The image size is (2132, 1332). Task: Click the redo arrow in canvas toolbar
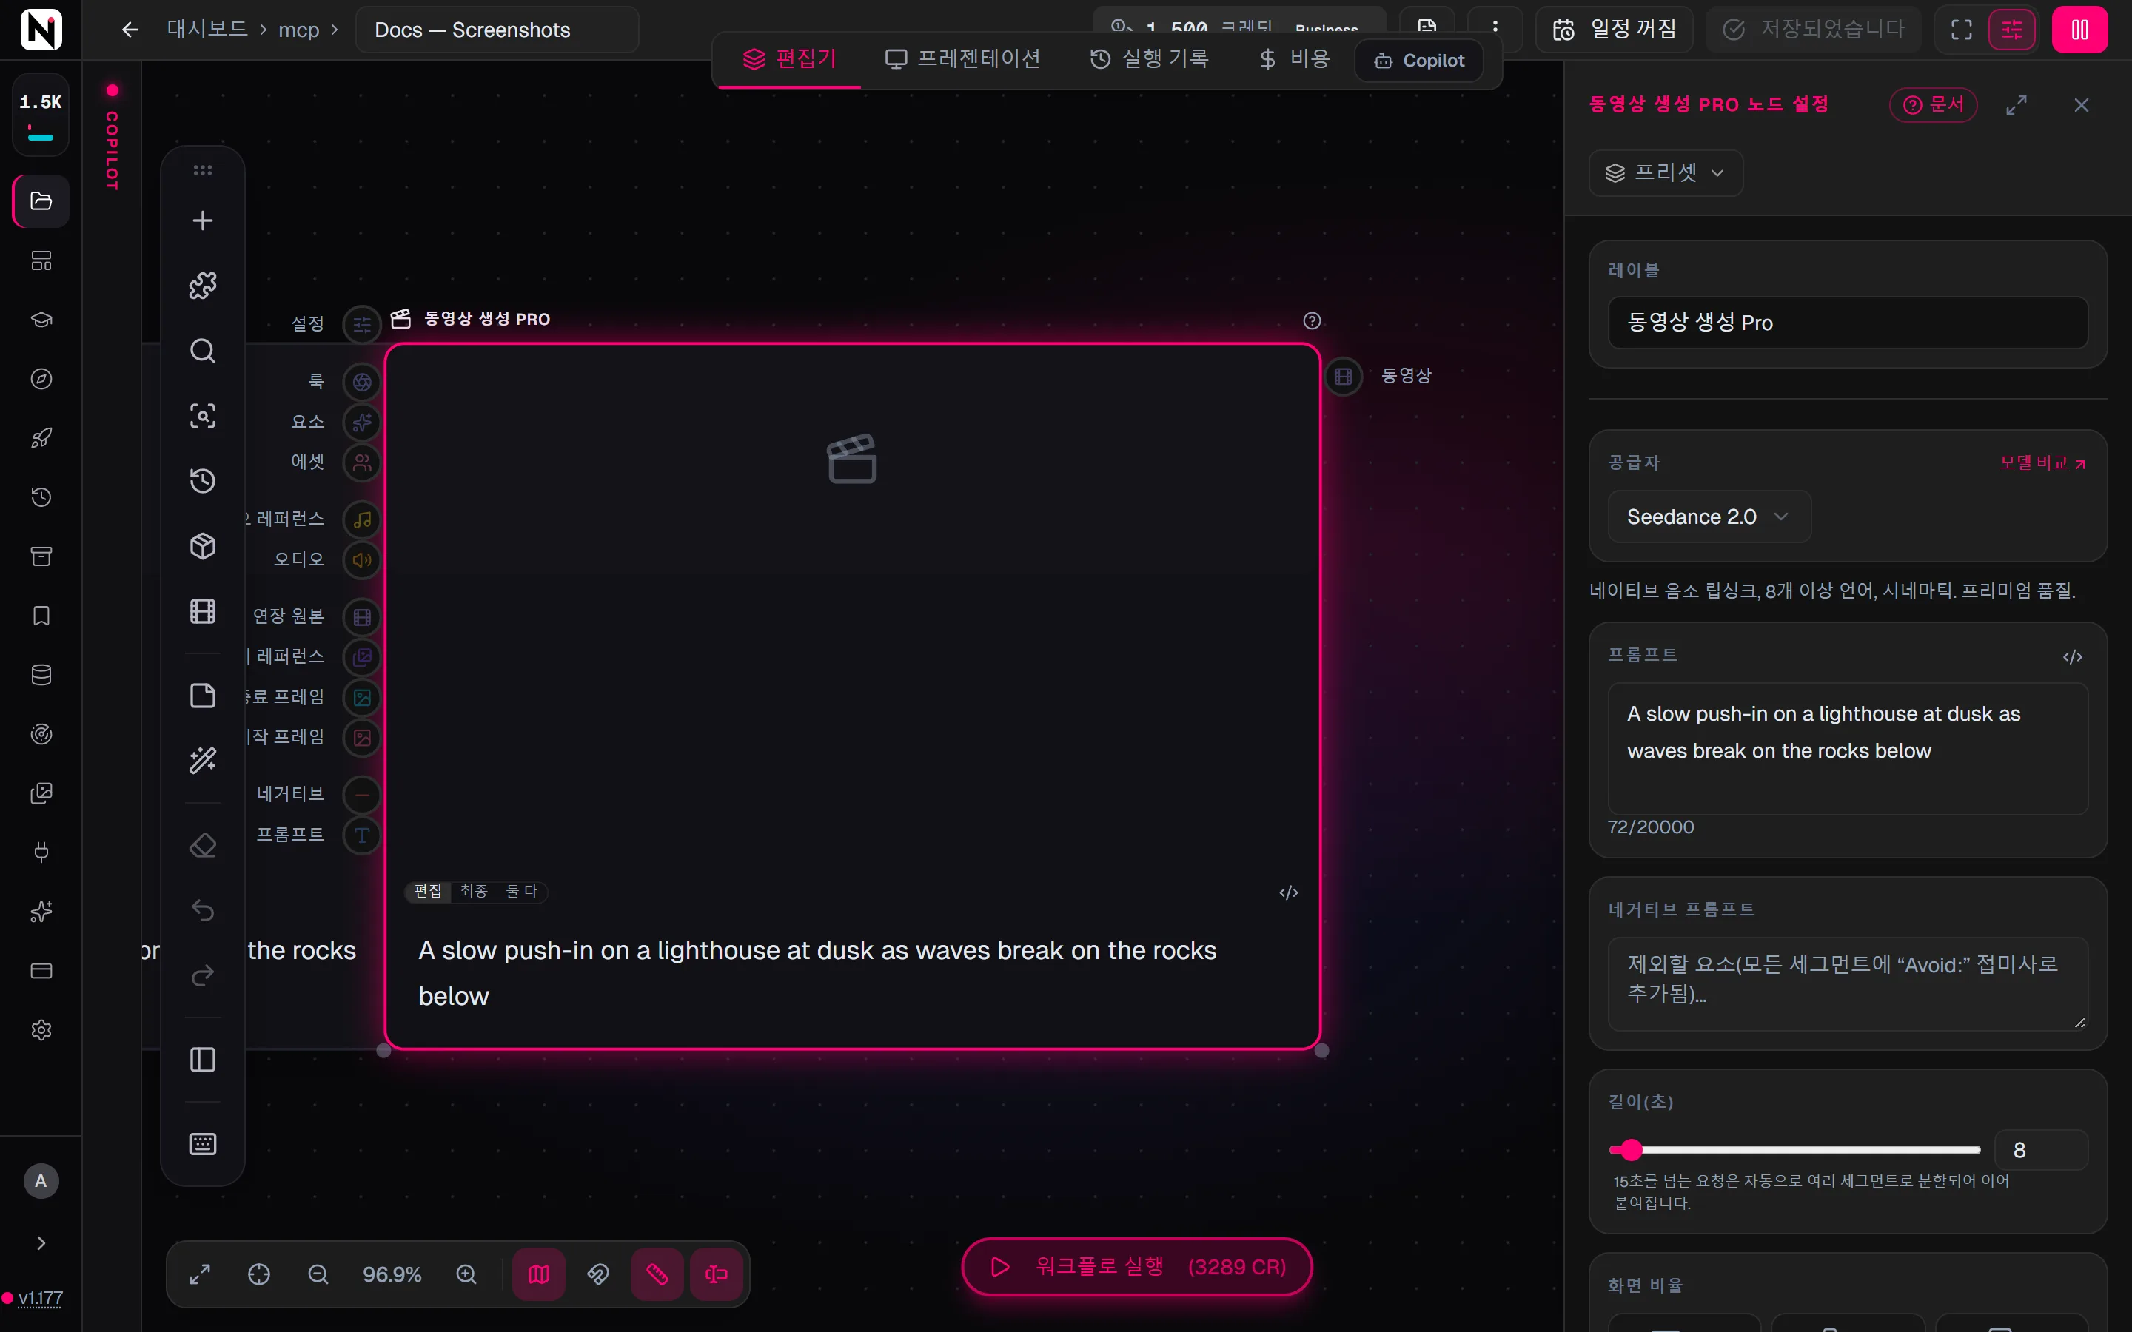coord(203,975)
